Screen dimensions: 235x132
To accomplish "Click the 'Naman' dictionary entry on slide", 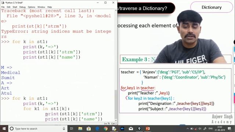I will (184, 77).
